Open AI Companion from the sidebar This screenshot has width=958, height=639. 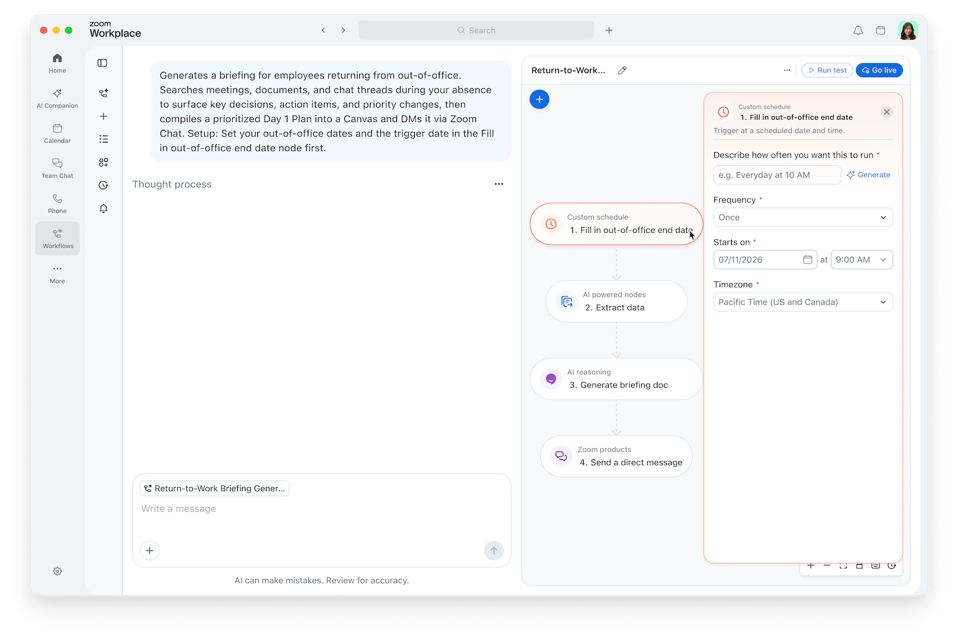pos(57,98)
